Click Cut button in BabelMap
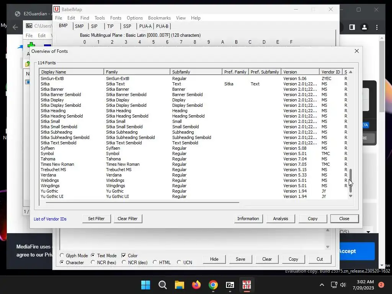This screenshot has height=294, width=392. 320,259
